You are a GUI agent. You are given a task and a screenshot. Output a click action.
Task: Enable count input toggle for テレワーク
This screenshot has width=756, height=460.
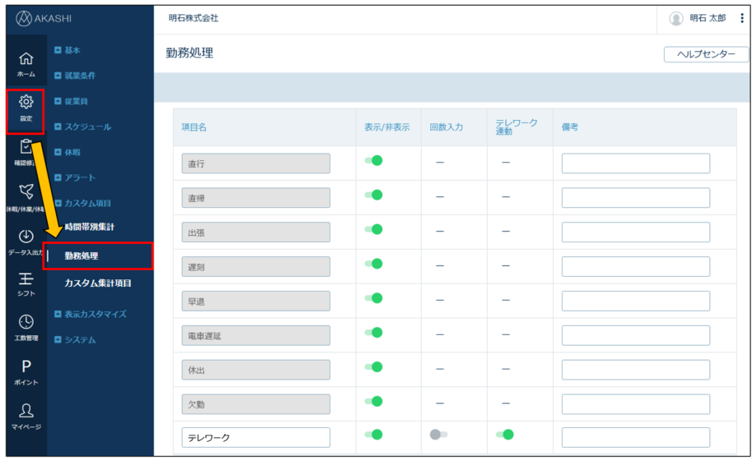[x=438, y=435]
